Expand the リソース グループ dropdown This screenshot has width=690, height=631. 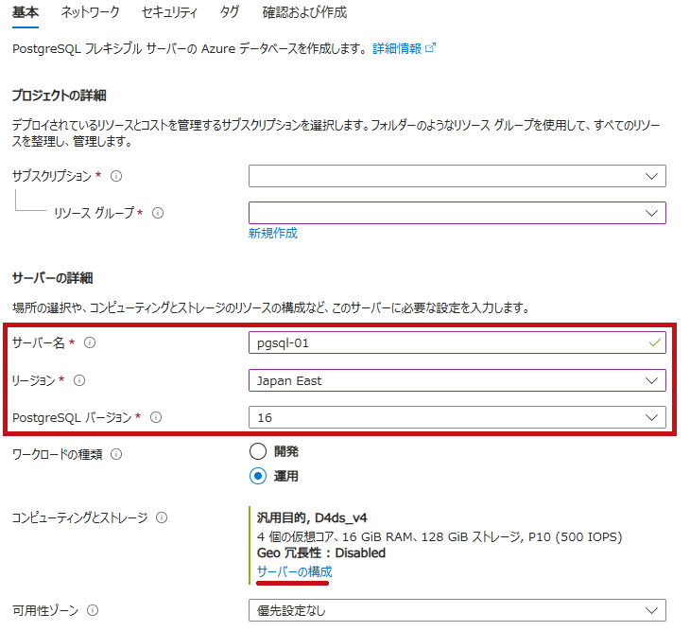point(457,213)
